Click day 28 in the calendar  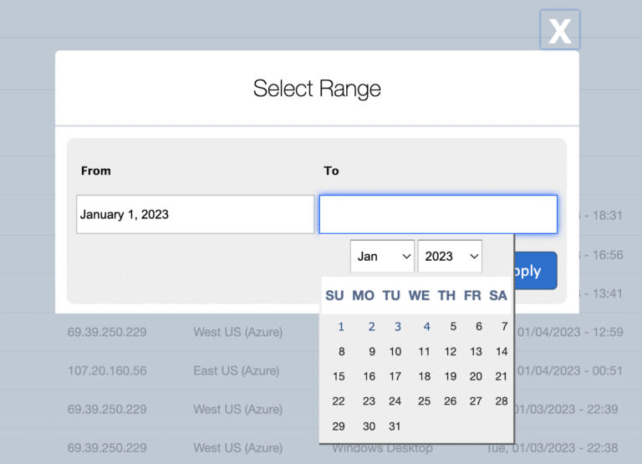(x=502, y=401)
